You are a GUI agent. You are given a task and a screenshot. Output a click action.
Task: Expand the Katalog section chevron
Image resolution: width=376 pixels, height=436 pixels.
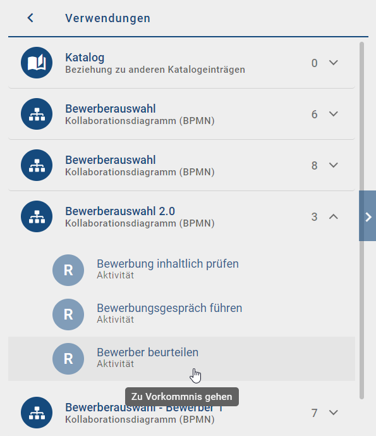[334, 63]
